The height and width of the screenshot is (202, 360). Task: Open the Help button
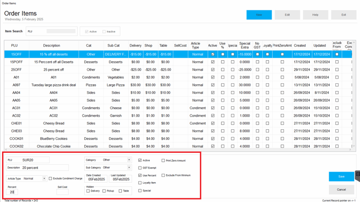[315, 15]
